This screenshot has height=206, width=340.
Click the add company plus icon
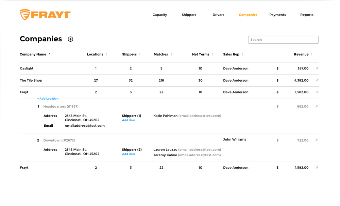click(70, 39)
